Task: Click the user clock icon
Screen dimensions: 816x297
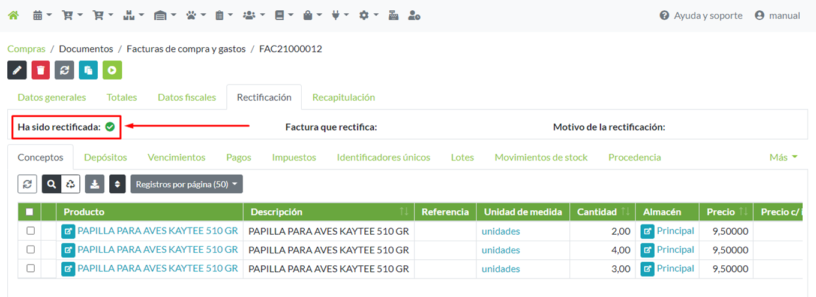Action: click(x=414, y=16)
